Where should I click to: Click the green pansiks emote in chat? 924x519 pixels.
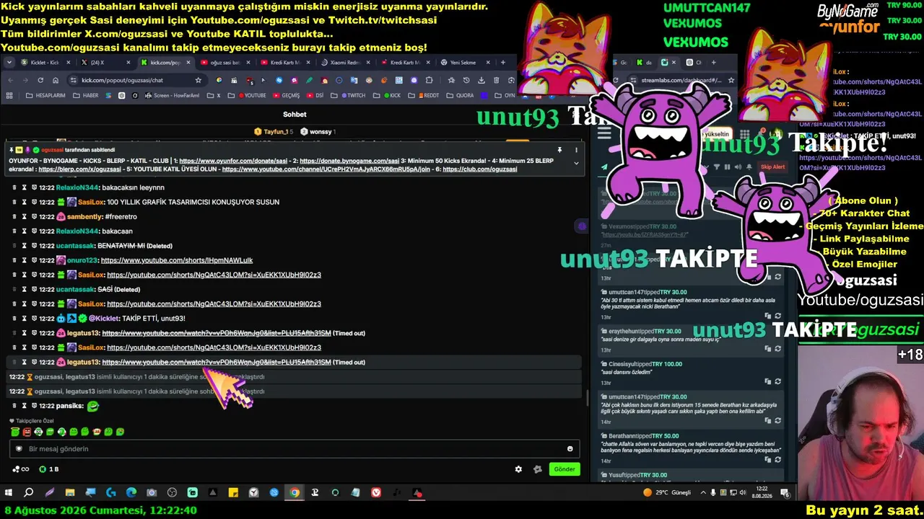tap(92, 406)
